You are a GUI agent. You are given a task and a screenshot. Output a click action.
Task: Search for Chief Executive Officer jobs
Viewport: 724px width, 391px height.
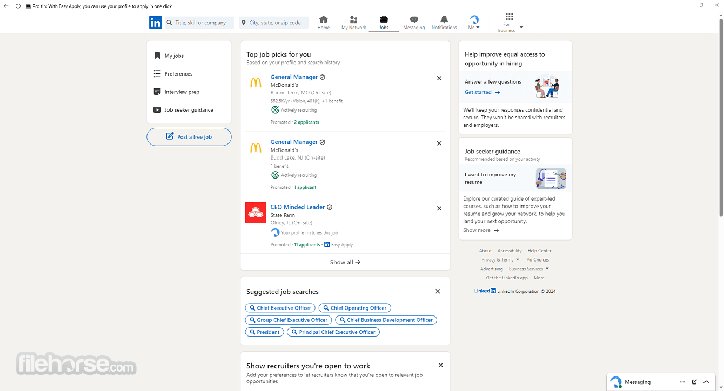(x=280, y=308)
